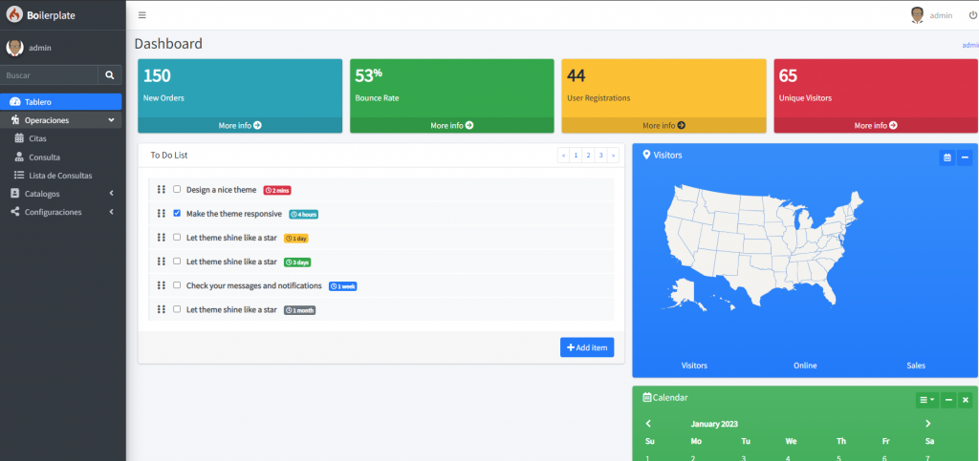Click the Buscar search input field
This screenshot has width=979, height=461.
point(49,74)
